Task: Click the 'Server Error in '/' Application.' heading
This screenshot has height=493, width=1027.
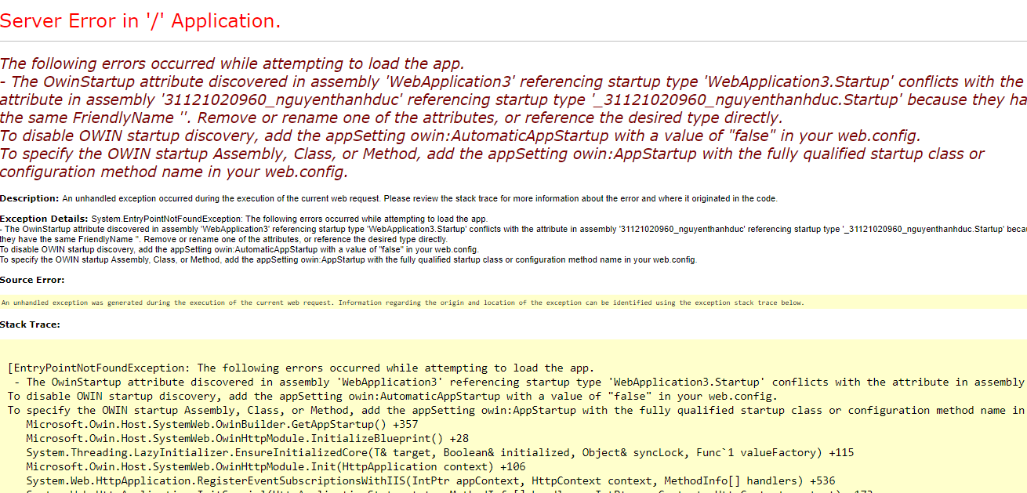Action: click(x=140, y=21)
